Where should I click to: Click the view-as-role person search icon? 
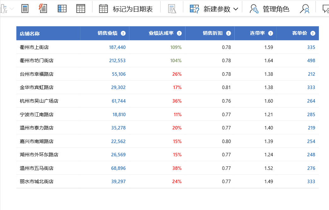click(305, 9)
